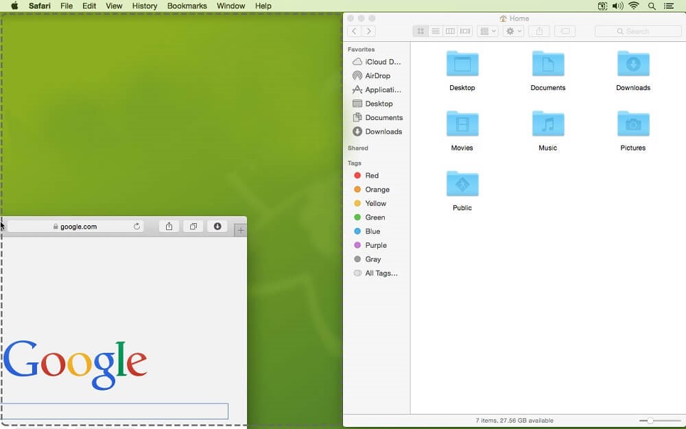Click the Google search box

(x=114, y=411)
